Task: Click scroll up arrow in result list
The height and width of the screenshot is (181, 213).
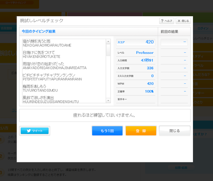Action: tap(108, 42)
